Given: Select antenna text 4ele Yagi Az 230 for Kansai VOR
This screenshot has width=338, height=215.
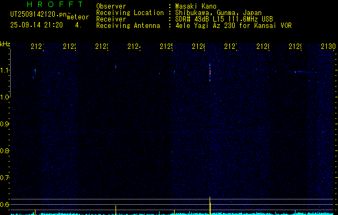Looking at the screenshot, I should pyautogui.click(x=233, y=26).
